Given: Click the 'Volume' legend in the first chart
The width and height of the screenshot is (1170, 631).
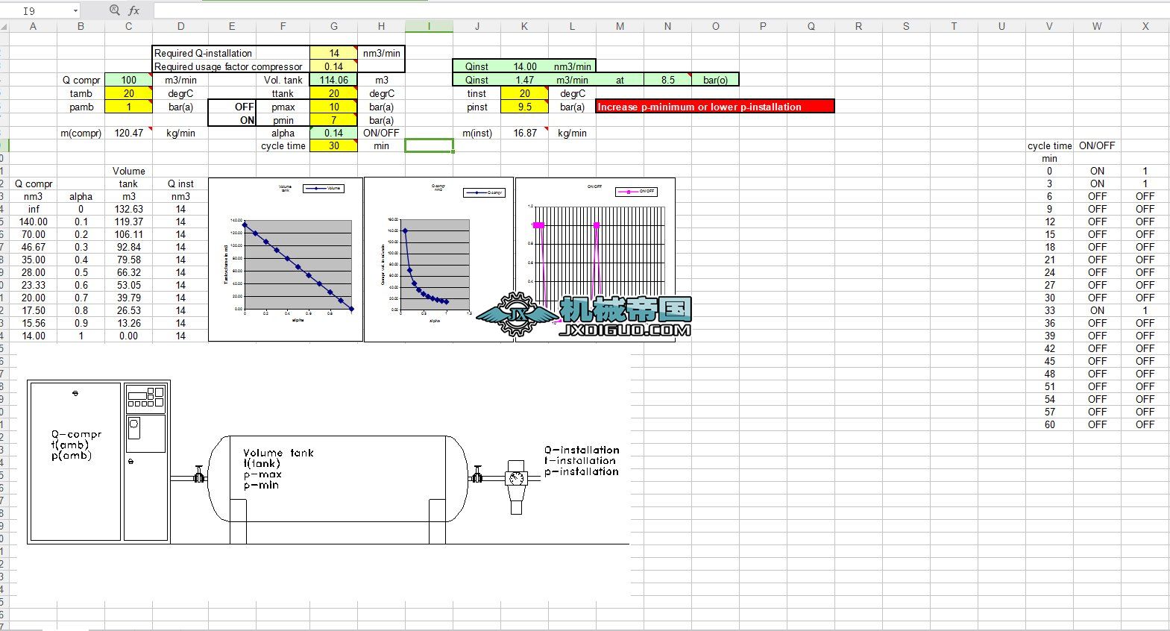Looking at the screenshot, I should pos(322,188).
